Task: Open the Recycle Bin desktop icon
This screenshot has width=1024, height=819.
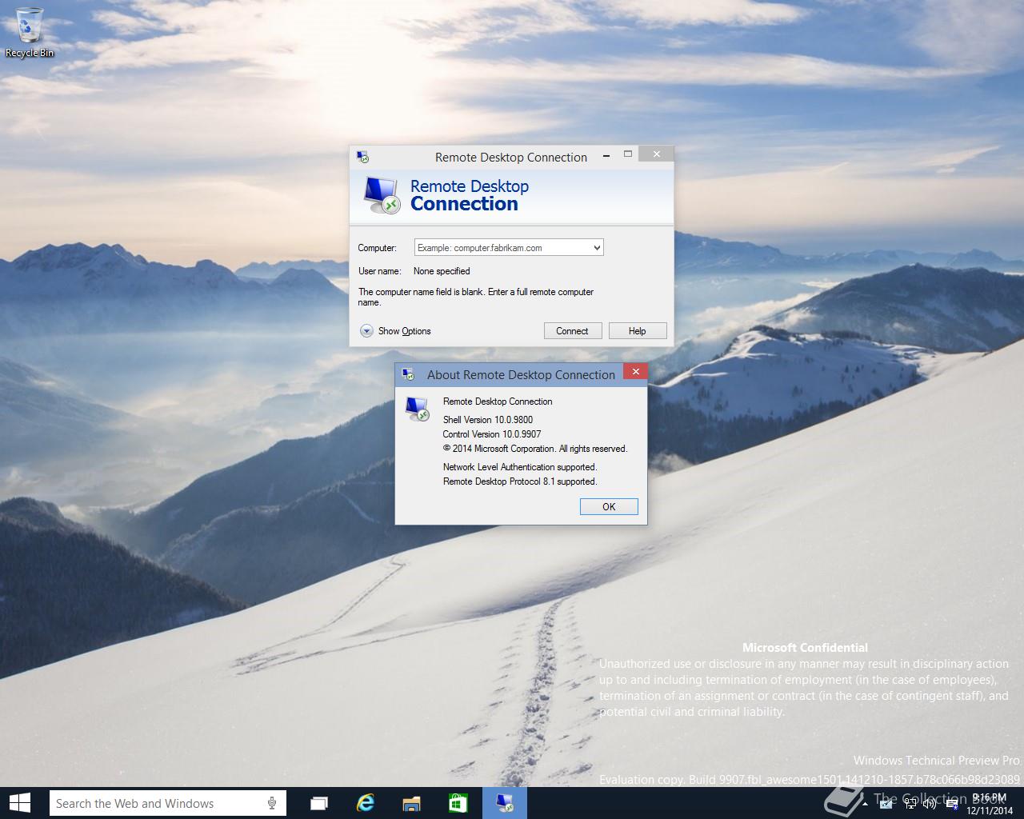Action: 30,32
